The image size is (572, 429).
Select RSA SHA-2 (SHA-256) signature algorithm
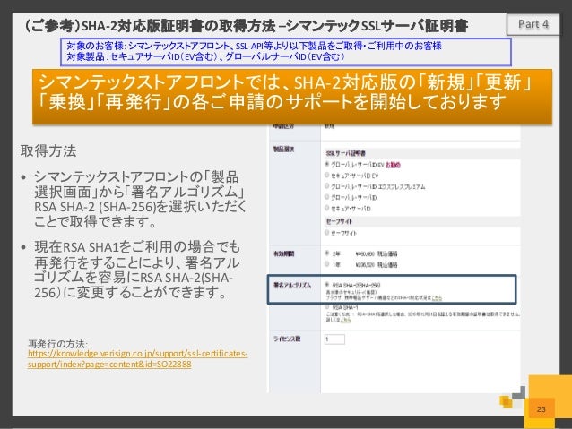tap(327, 285)
